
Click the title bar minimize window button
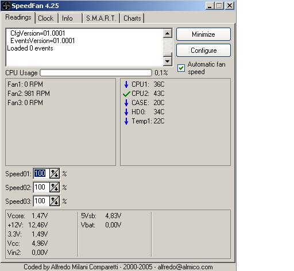pos(210,6)
